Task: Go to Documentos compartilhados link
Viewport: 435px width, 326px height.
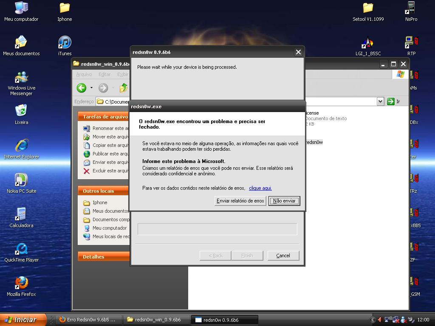Action: [106, 219]
